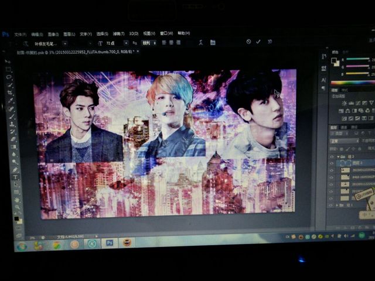Expand the 组 1 group triangle
This screenshot has height=281, width=375.
pyautogui.click(x=337, y=205)
